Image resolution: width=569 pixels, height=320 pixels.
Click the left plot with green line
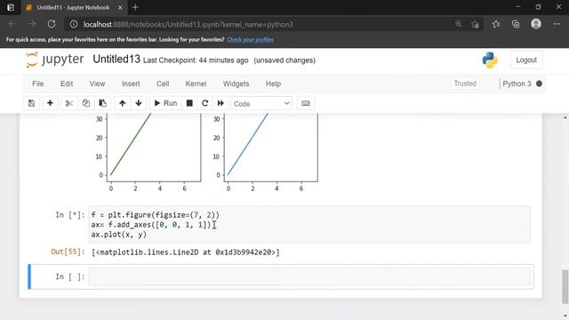coord(154,148)
